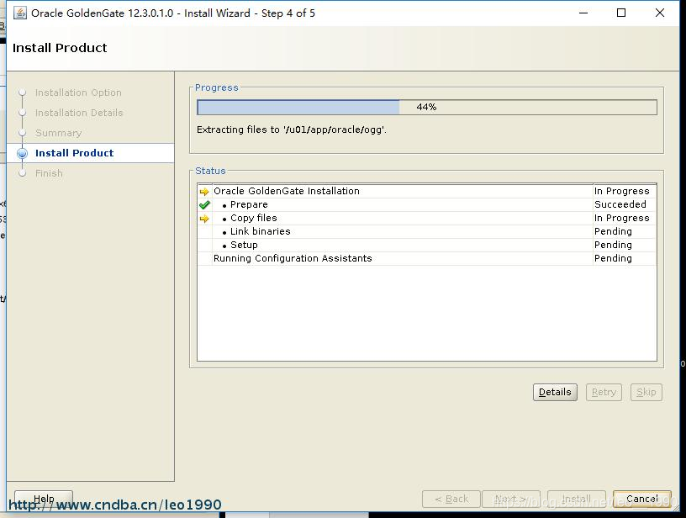This screenshot has height=518, width=686.
Task: Click the Finish step marker
Action: click(x=23, y=173)
